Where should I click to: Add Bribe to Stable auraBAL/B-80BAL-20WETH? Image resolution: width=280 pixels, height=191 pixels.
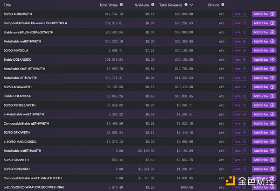click(264, 32)
